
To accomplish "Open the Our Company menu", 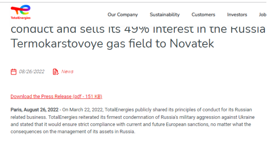I will click(x=123, y=15).
